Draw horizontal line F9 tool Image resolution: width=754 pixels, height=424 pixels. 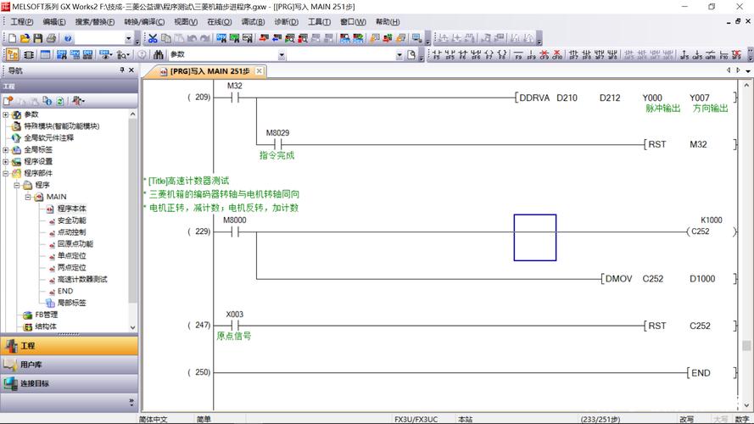pyautogui.click(x=518, y=55)
